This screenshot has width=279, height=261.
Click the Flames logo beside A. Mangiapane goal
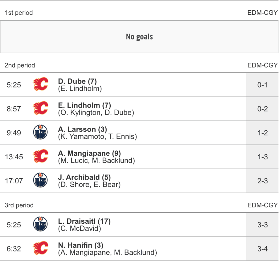pos(40,156)
